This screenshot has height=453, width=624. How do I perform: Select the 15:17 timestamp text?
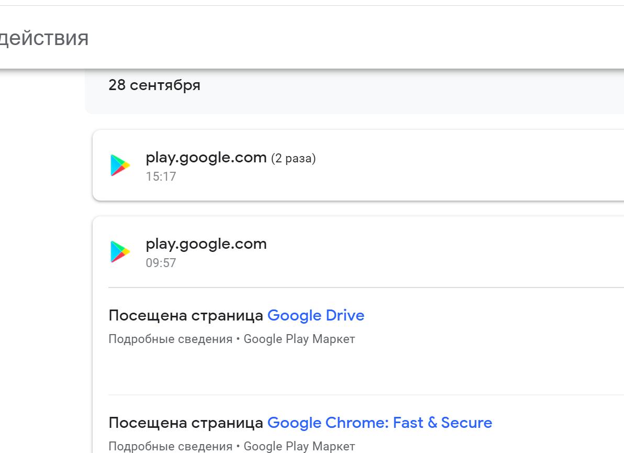pyautogui.click(x=161, y=176)
